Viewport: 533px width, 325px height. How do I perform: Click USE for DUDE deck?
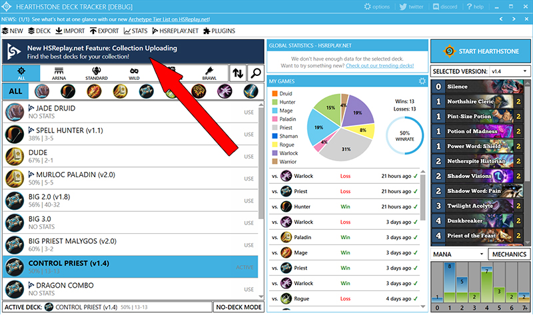tap(249, 157)
